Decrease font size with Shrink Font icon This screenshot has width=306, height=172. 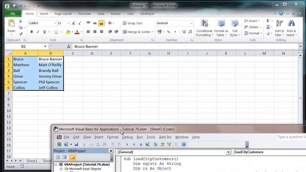pos(79,23)
